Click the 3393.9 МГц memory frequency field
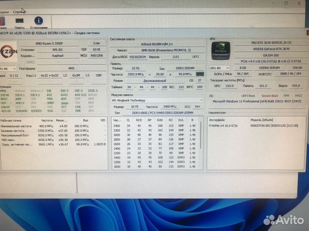 click(x=136, y=74)
